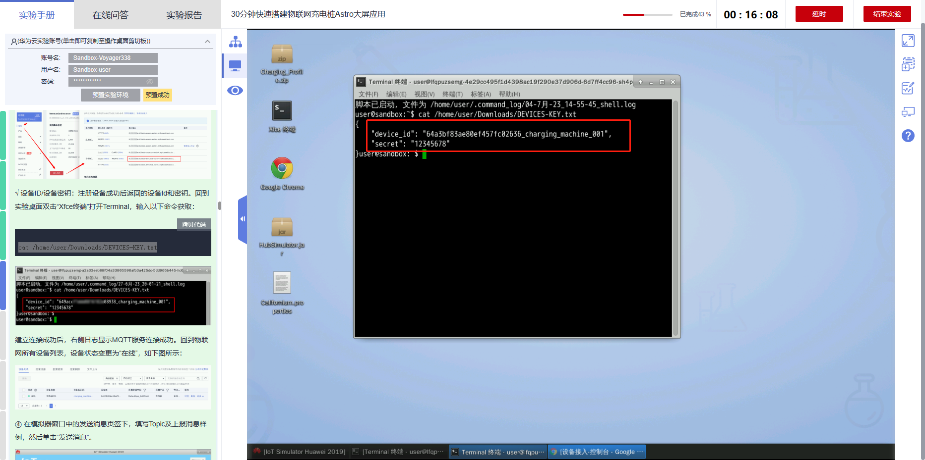Open the terminal example screenshot in manual
Image resolution: width=925 pixels, height=460 pixels.
point(113,296)
